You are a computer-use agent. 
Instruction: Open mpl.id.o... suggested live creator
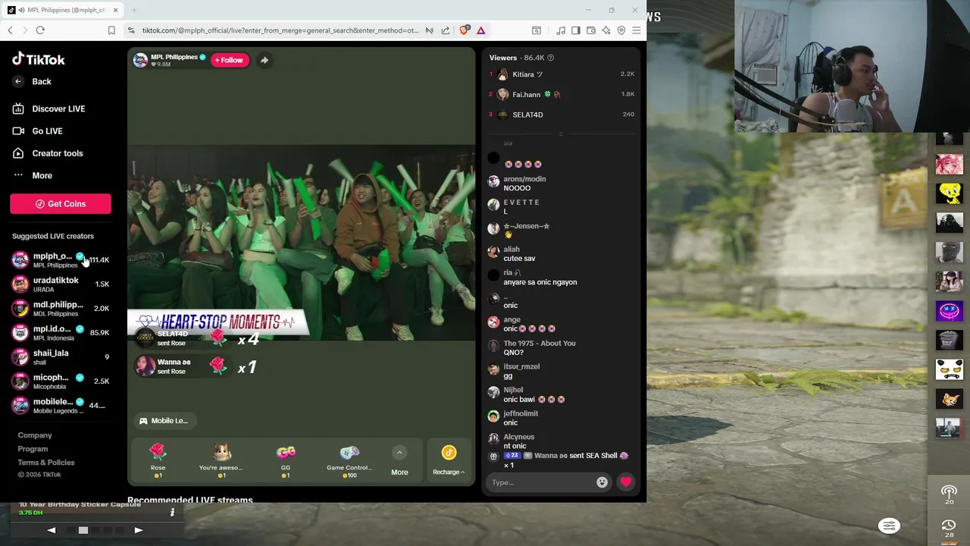pos(61,333)
